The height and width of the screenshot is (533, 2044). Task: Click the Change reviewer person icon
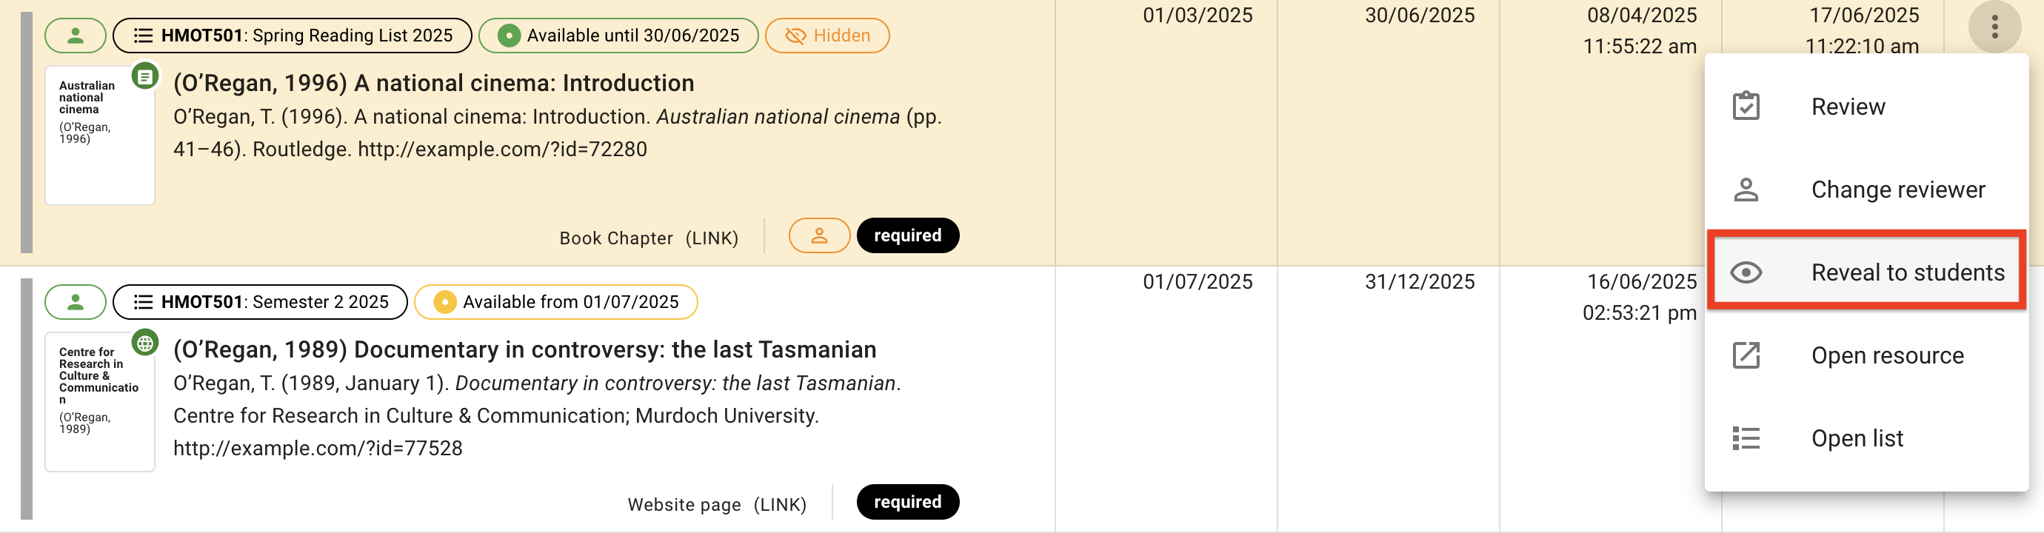pos(1746,190)
